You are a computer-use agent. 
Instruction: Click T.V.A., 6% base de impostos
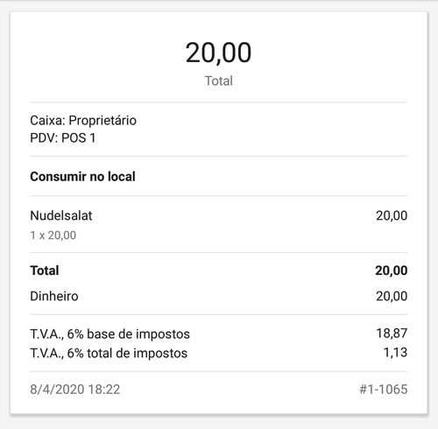(109, 334)
